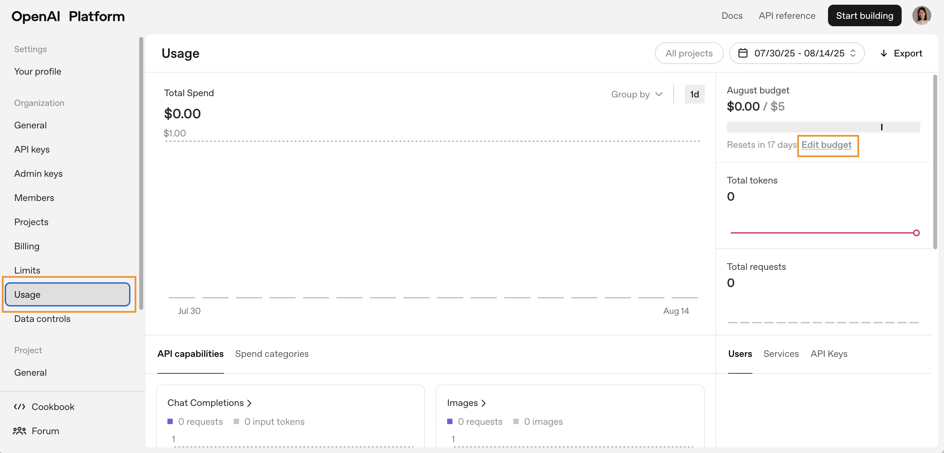944x453 pixels.
Task: Expand the Group by dropdown
Action: tap(636, 94)
